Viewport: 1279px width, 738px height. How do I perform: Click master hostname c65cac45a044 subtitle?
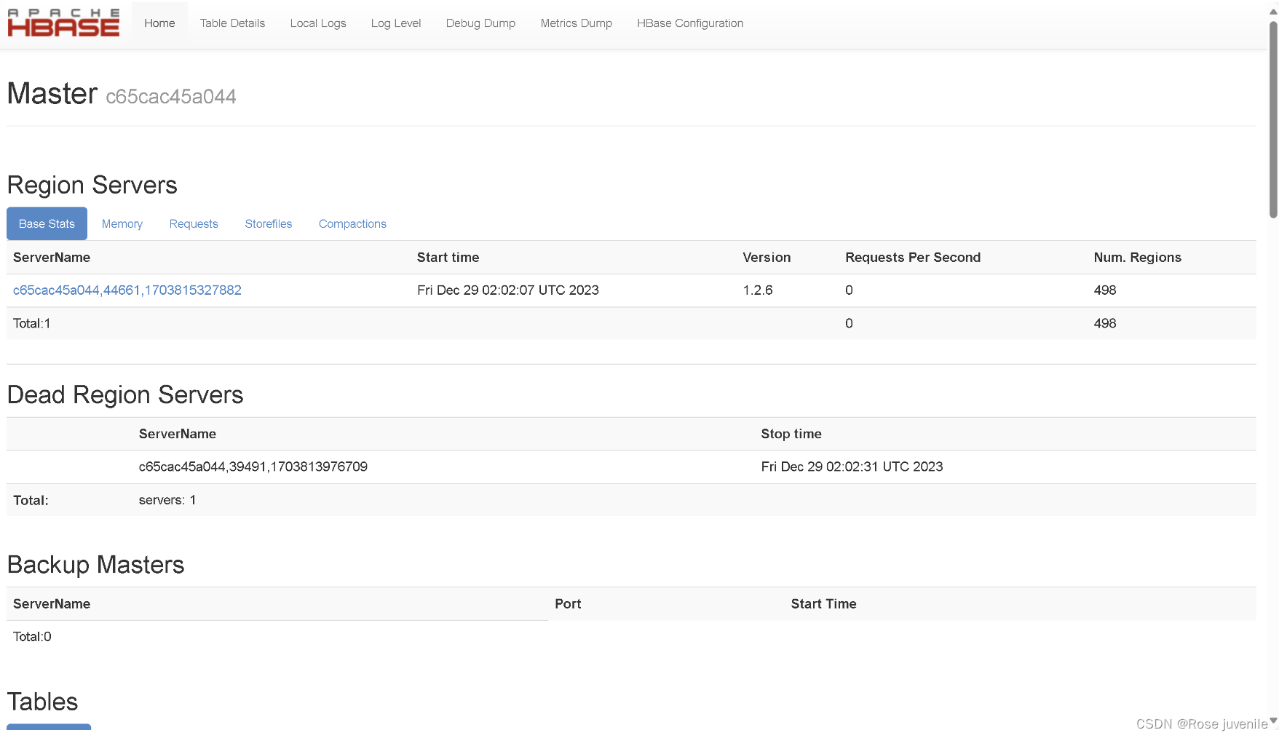(171, 97)
